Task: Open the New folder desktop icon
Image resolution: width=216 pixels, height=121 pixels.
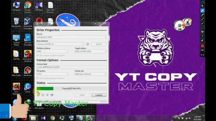Action: (17, 72)
